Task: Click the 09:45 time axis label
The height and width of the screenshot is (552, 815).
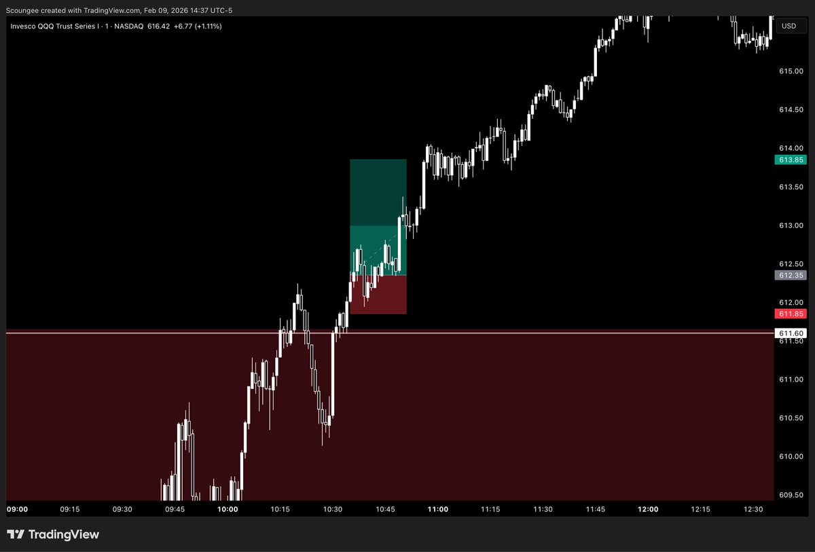Action: click(175, 509)
